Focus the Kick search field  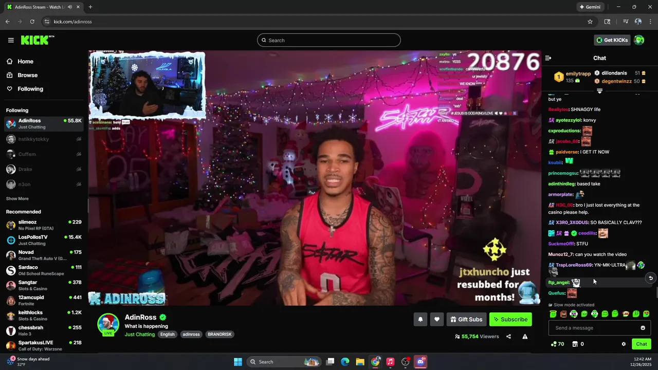[x=329, y=40]
